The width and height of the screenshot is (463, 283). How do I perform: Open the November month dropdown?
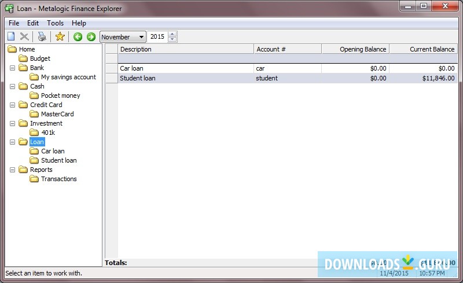click(x=123, y=37)
